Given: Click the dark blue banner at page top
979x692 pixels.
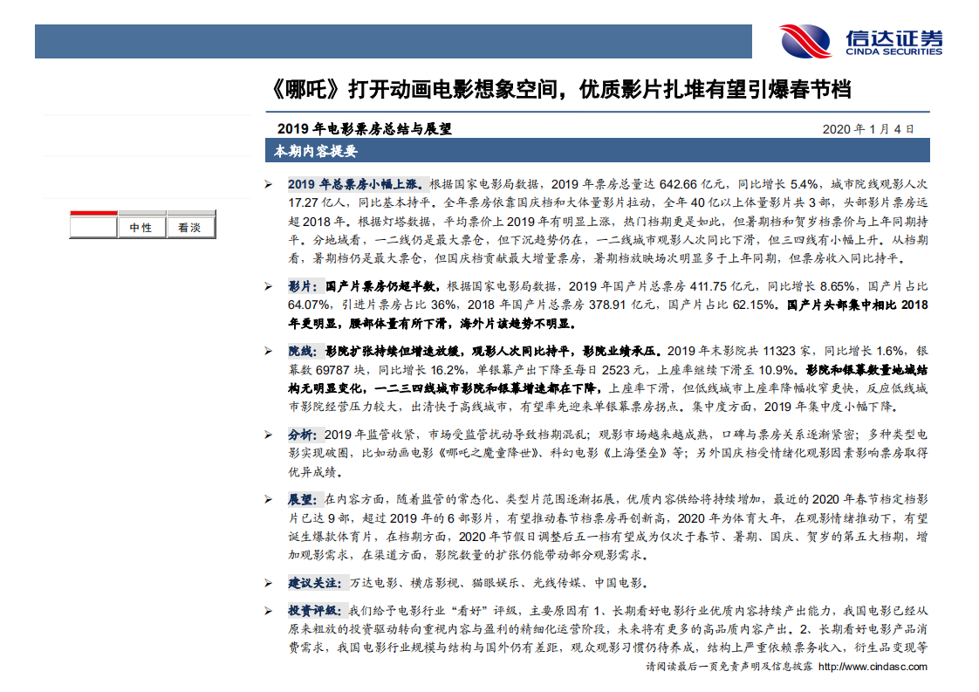Looking at the screenshot, I should pos(393,41).
